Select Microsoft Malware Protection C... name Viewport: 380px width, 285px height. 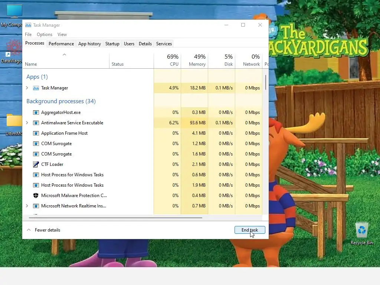[x=74, y=196]
